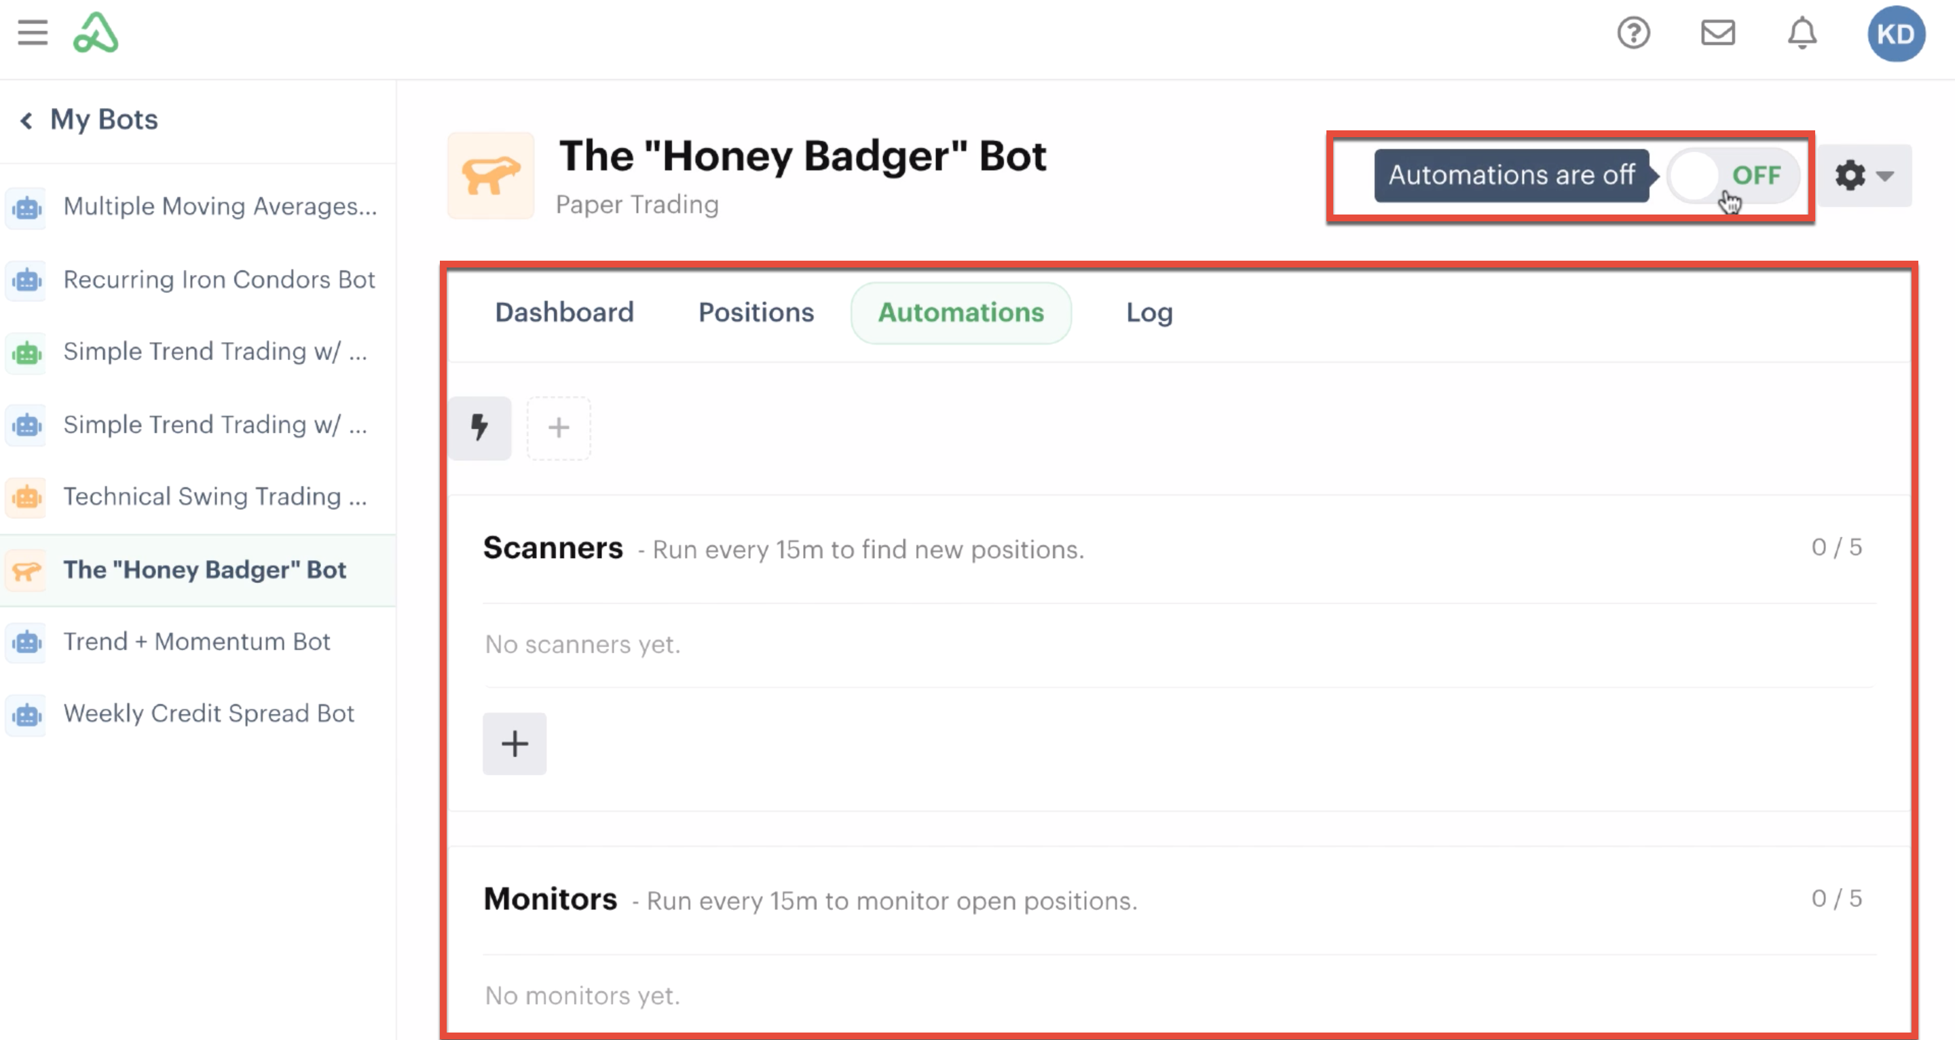
Task: Click the Scanners section heading
Action: click(x=553, y=547)
